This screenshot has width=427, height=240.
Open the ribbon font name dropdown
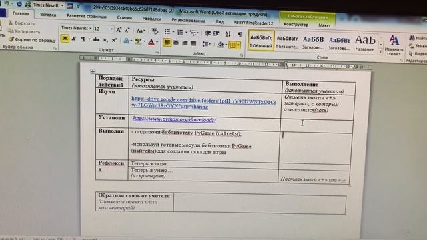click(x=91, y=28)
